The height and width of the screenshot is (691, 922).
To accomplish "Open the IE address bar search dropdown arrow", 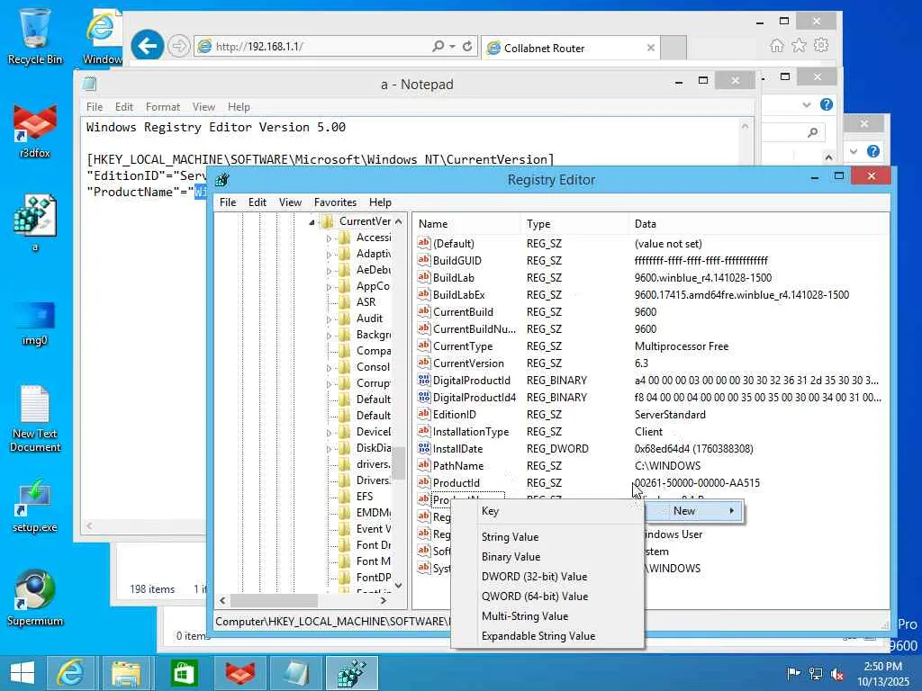I will (x=452, y=46).
